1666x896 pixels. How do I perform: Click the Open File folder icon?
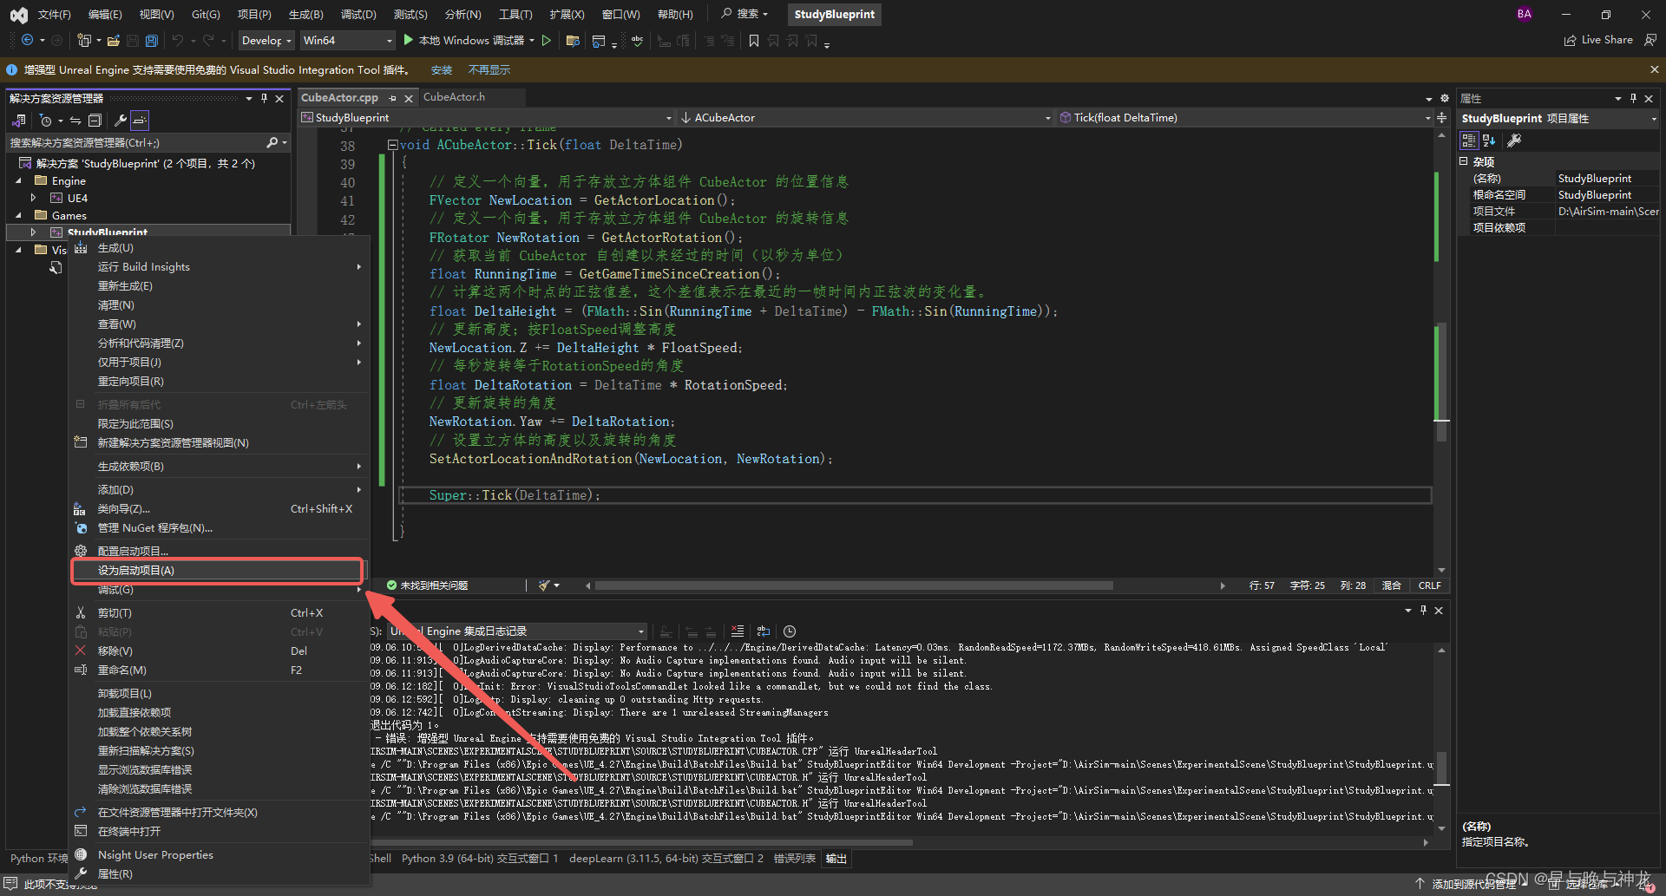coord(114,40)
